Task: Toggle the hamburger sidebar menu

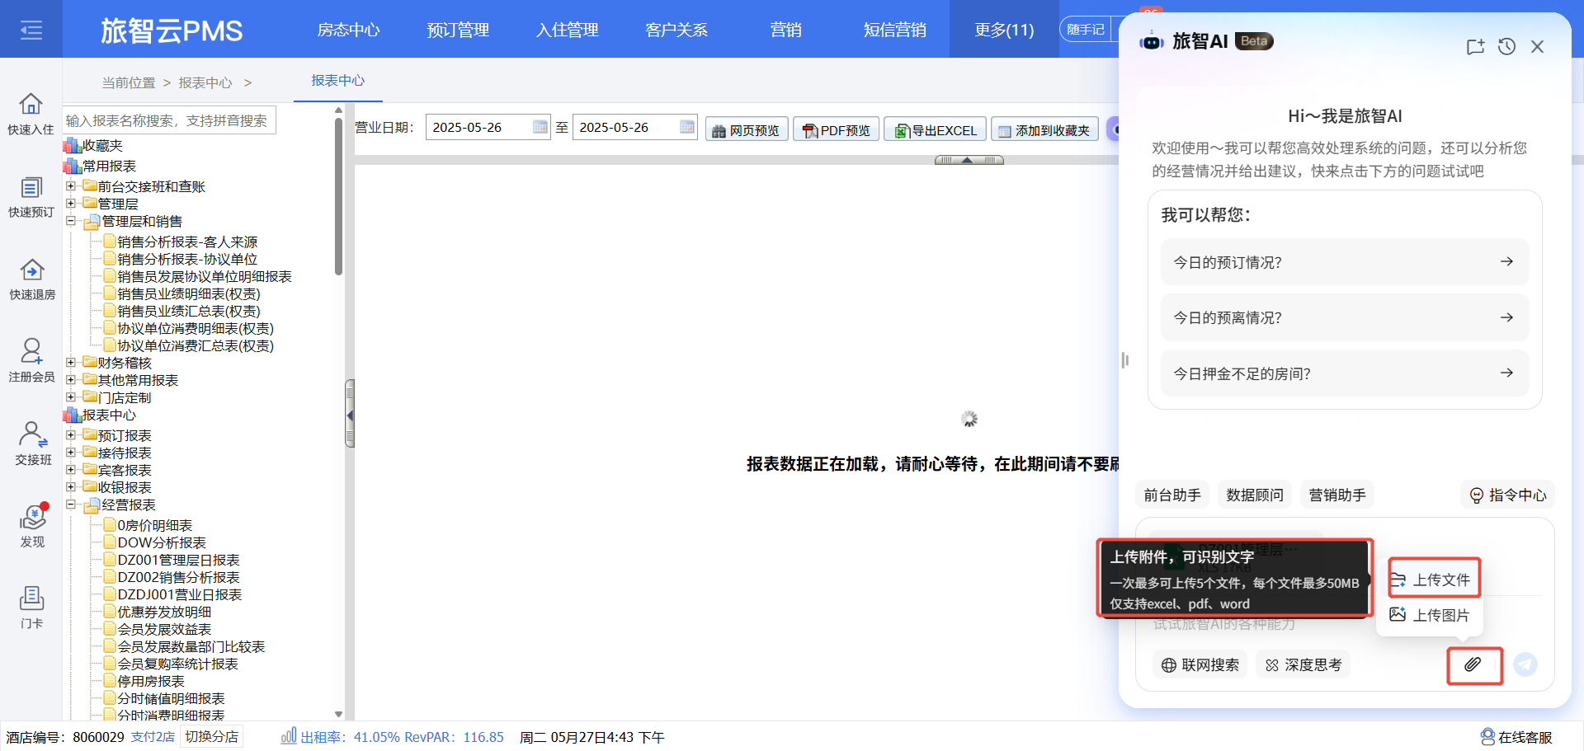Action: 31,31
